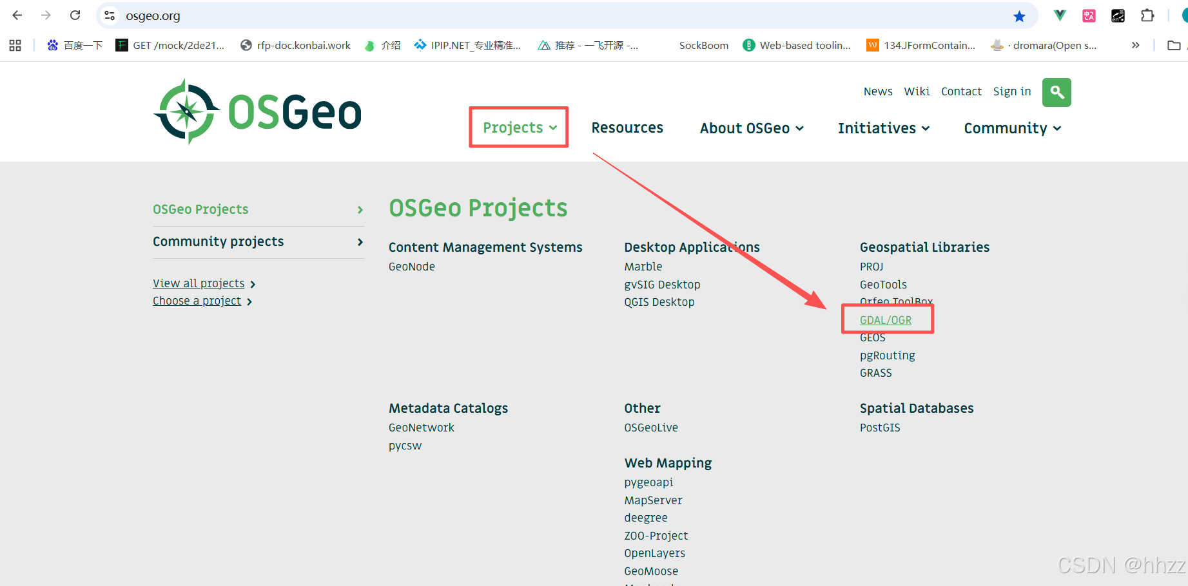Open the Projects dropdown menu
The image size is (1188, 586).
pos(519,128)
